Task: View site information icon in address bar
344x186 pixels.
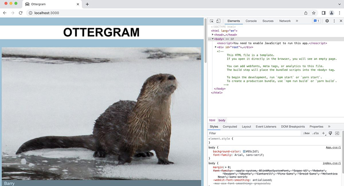Action: pos(30,13)
